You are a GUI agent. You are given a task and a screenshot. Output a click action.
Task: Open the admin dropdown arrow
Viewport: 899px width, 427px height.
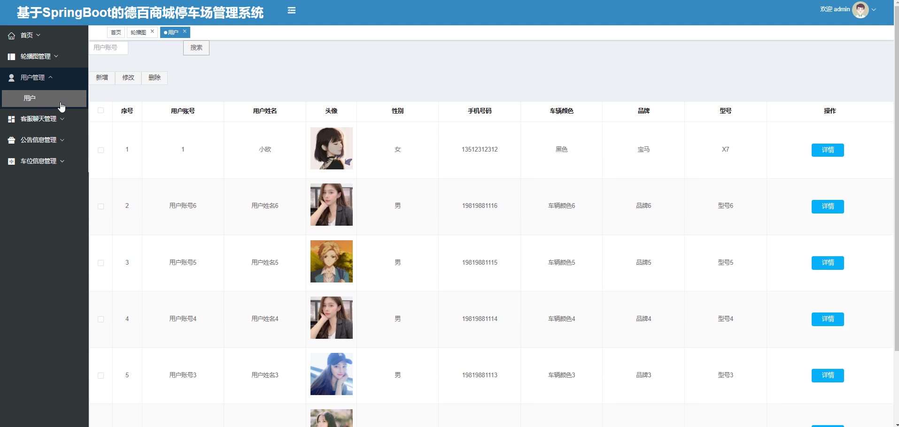pyautogui.click(x=874, y=9)
